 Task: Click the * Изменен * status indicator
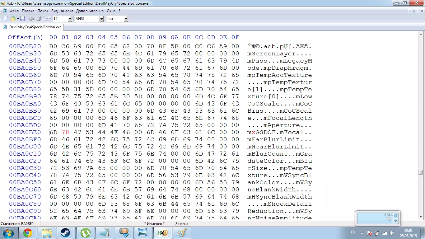pos(154,224)
